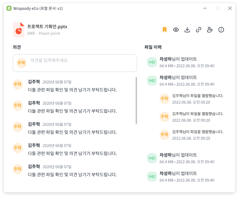This screenshot has height=197, width=239.
Task: Focus the 의견을 입력해주세요 comment field
Action: [75, 63]
